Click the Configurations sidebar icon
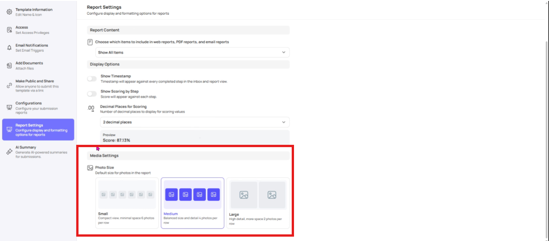Image resolution: width=549 pixels, height=241 pixels. coord(9,108)
